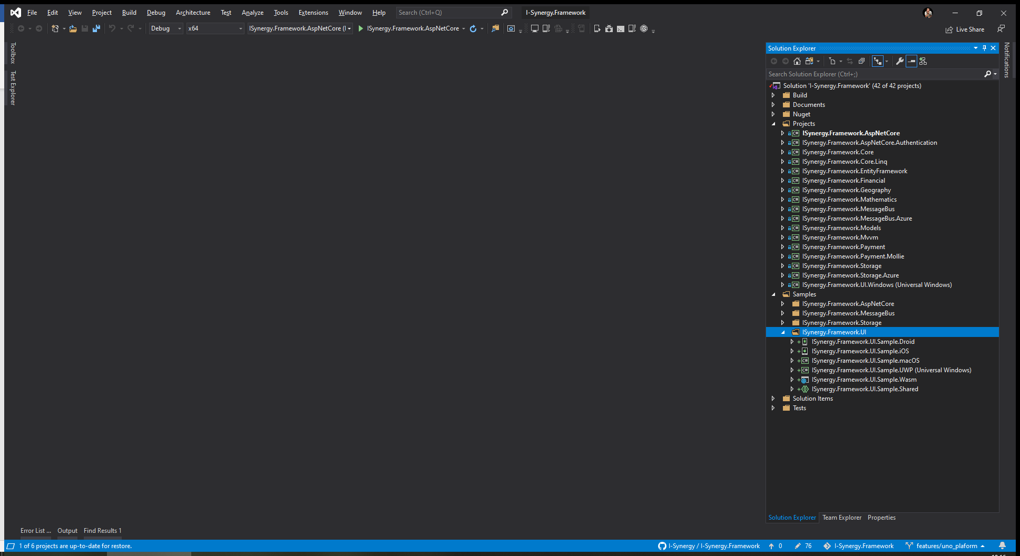Open the feedback icon near Live Share

[1001, 28]
